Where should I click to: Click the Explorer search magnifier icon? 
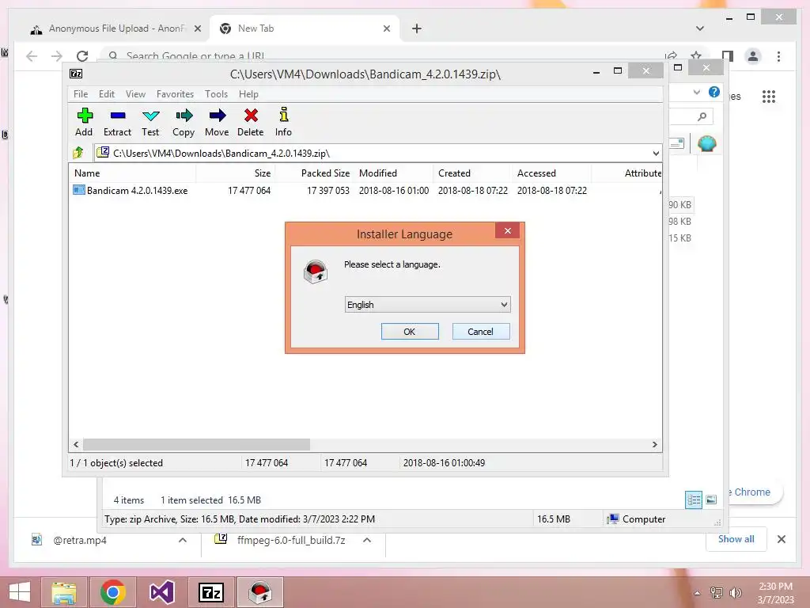702,116
